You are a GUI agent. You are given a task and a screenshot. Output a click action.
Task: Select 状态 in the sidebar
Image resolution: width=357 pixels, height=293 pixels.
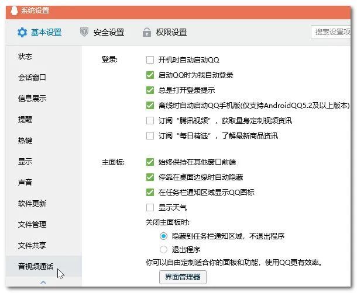pos(25,57)
